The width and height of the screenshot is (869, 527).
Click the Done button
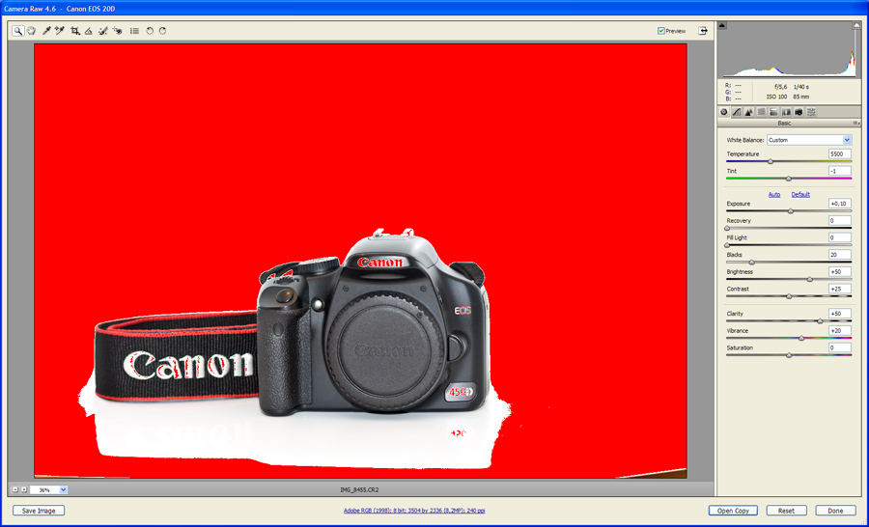(x=835, y=511)
